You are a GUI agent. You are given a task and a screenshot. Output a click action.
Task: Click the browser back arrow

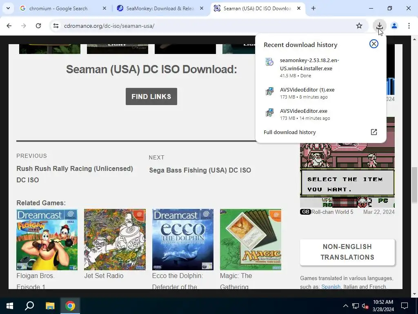tap(9, 26)
